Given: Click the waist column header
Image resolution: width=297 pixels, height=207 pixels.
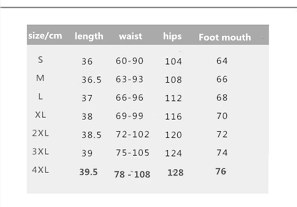Looking at the screenshot, I should tap(131, 36).
